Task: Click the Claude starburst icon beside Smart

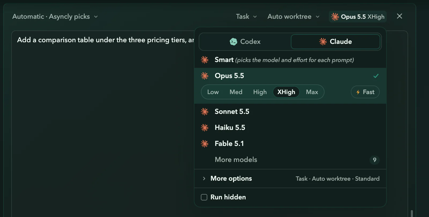Action: tap(205, 60)
